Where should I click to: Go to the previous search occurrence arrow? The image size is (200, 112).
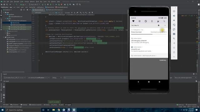click(72, 13)
